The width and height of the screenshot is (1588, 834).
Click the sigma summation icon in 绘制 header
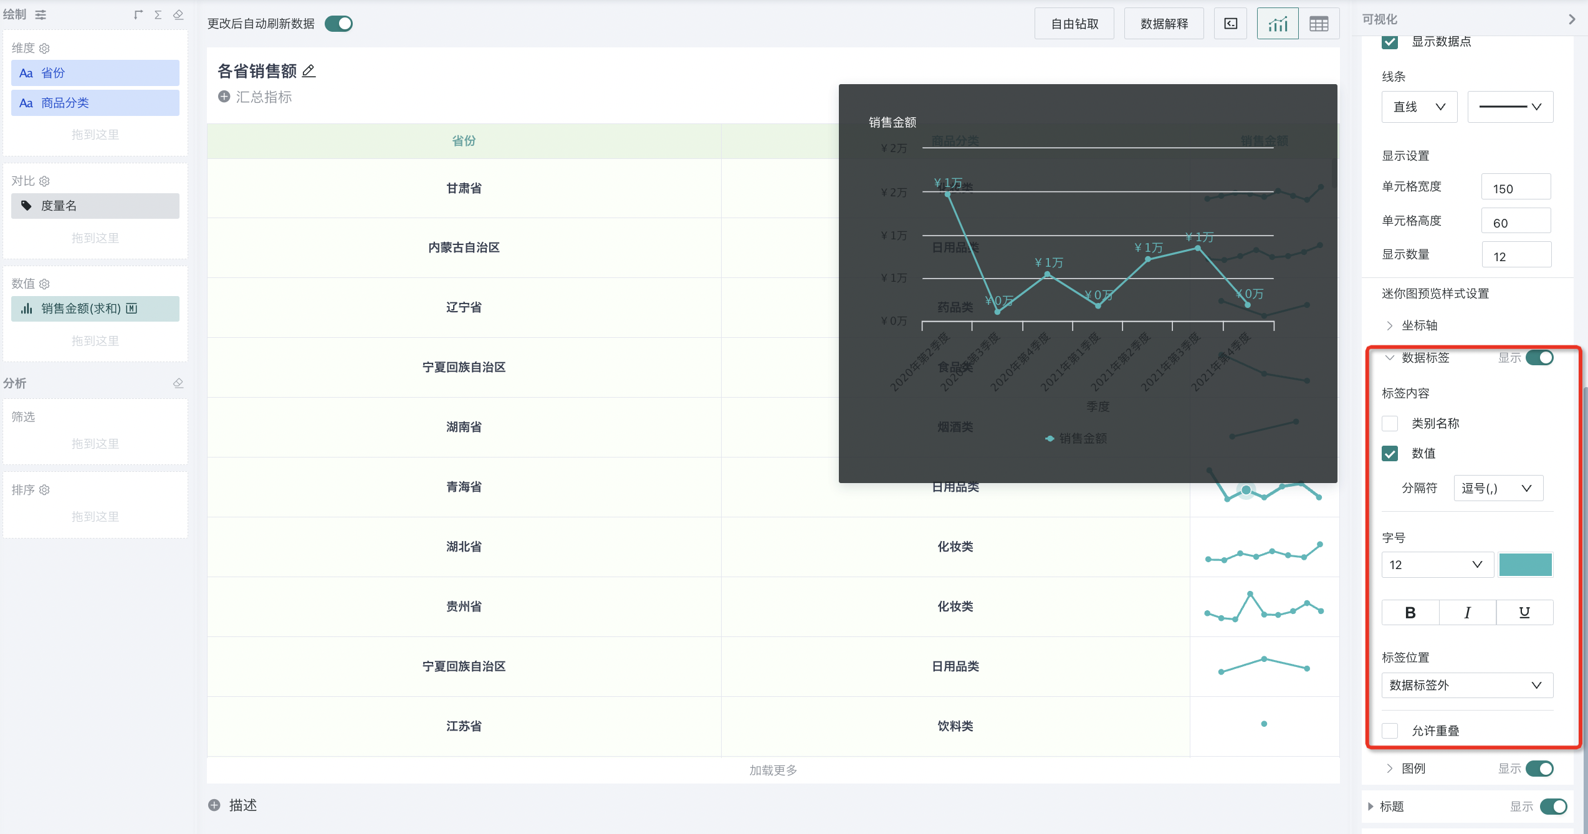[x=158, y=14]
